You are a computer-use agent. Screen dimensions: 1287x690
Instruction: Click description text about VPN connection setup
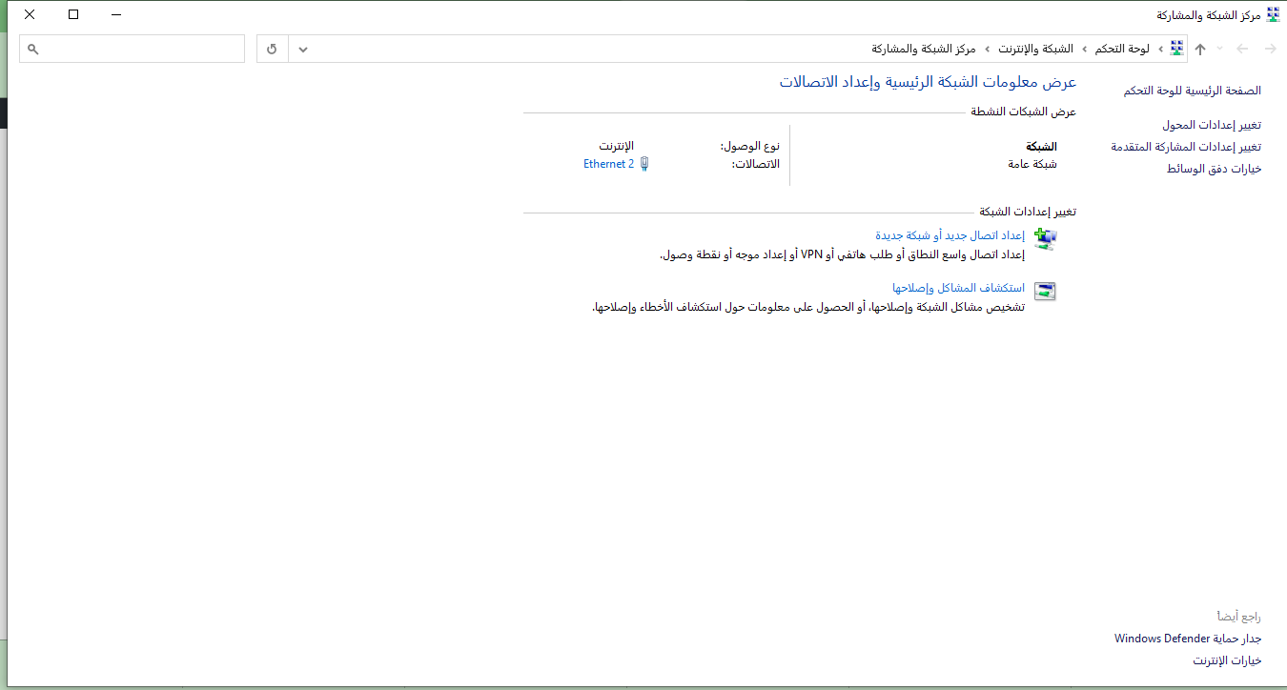[842, 254]
